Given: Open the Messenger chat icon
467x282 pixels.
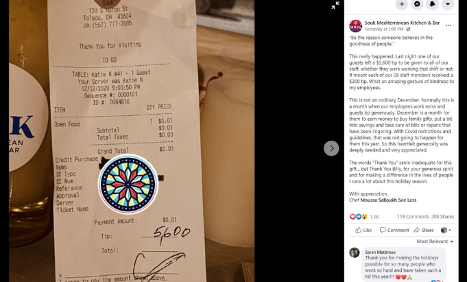Looking at the screenshot, I should point(417,4).
